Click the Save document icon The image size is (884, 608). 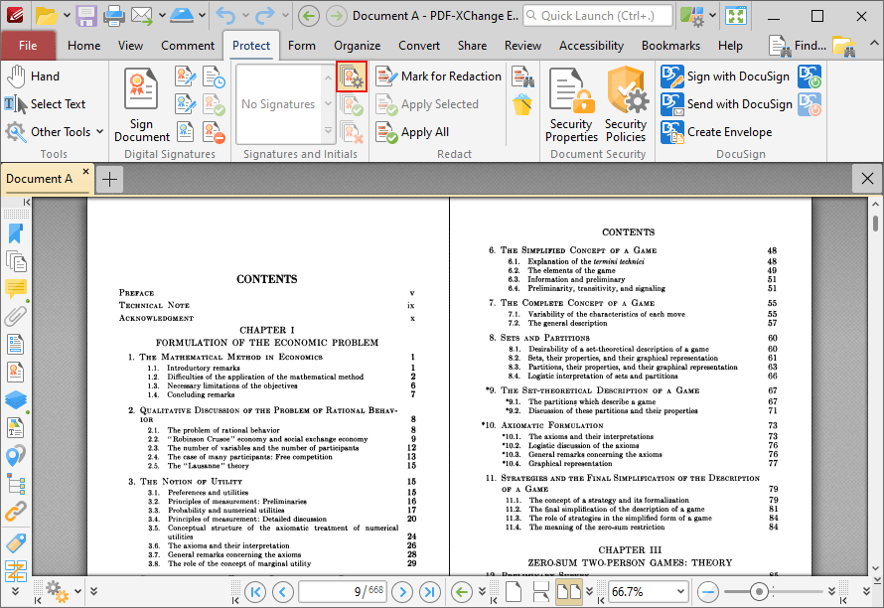coord(85,15)
